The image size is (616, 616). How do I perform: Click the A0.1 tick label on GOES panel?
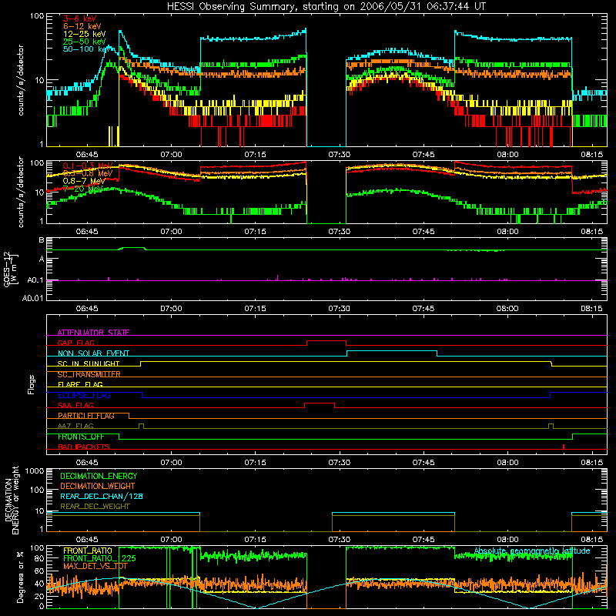(35, 280)
